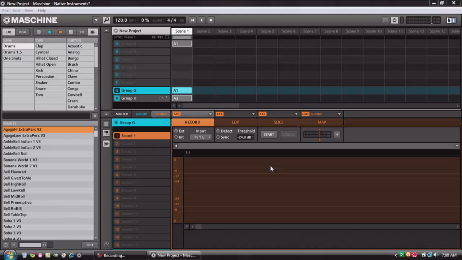Click the EDIT button in browser

90,245
